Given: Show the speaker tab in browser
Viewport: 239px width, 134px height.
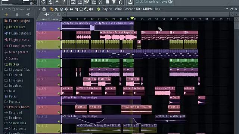Looking at the screenshot, I should coord(28,15).
